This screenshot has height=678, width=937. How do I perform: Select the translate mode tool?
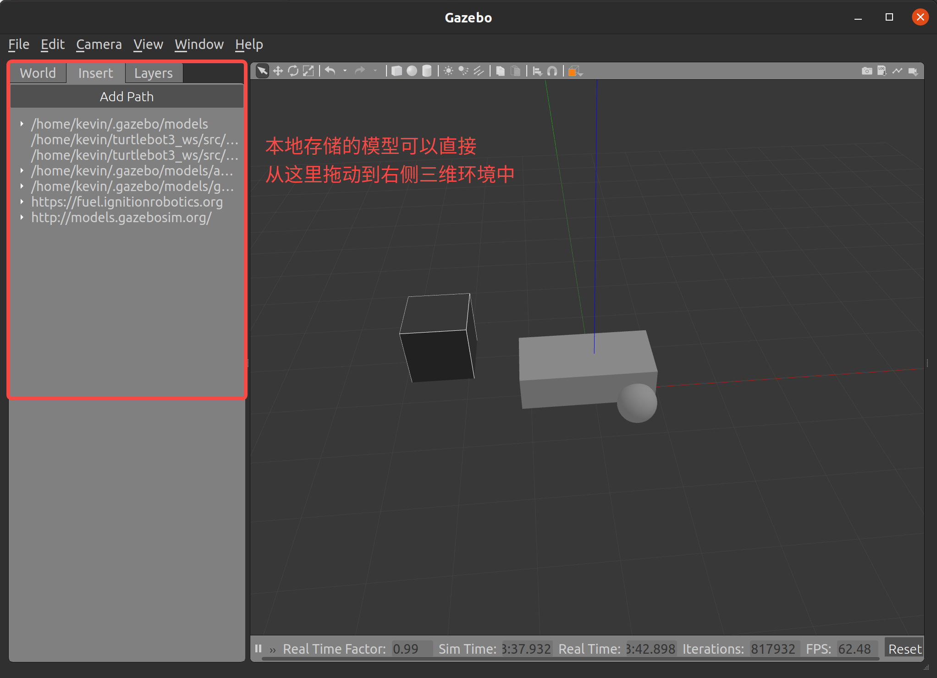(x=278, y=71)
